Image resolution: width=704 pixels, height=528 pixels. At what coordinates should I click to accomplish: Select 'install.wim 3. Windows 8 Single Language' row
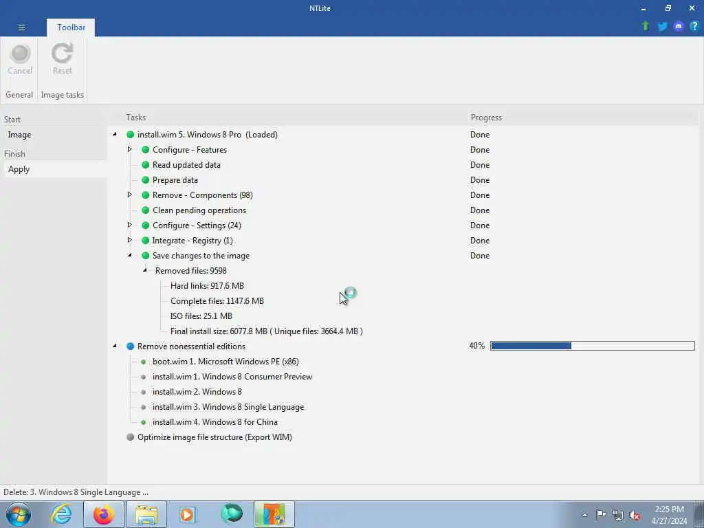(x=228, y=407)
